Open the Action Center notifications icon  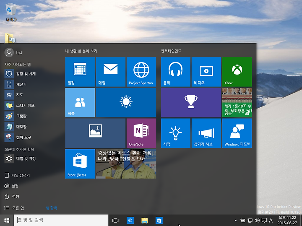pos(264,221)
